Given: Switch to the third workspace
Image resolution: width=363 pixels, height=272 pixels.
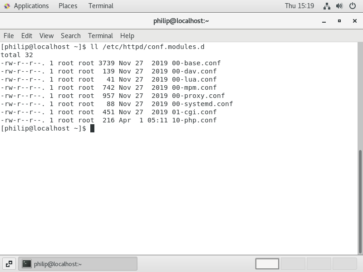Looking at the screenshot, I should click(319, 264).
